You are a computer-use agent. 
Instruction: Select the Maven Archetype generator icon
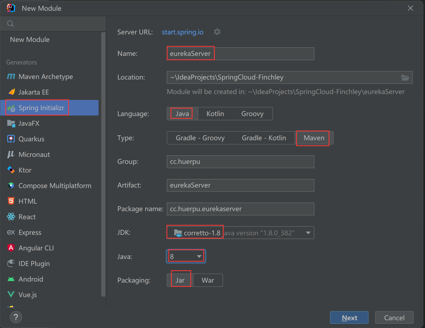11,77
